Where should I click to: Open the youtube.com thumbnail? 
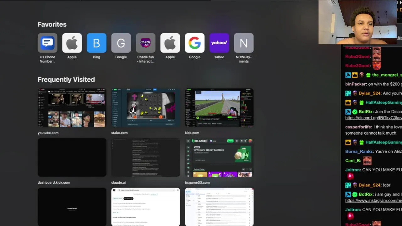72,108
